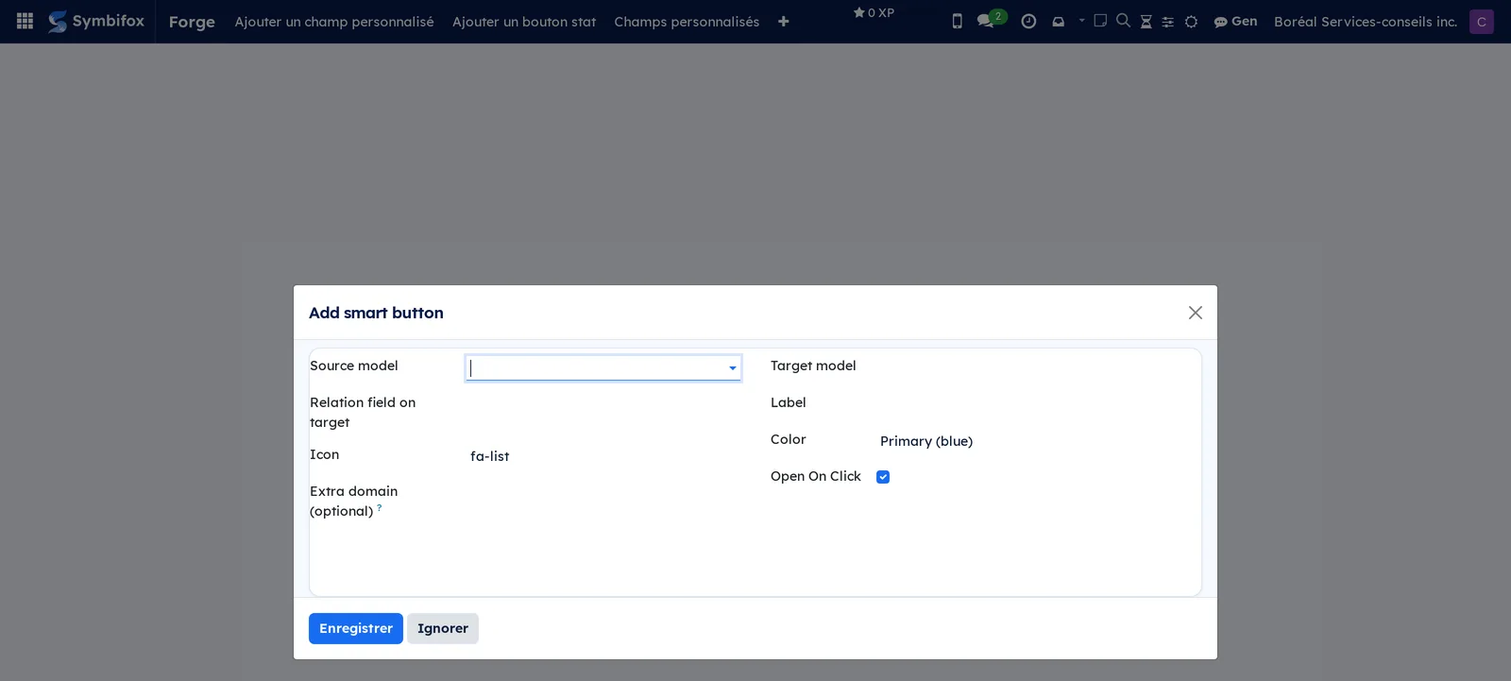Click the Symbifox logo
This screenshot has height=681, width=1511.
coord(96,21)
